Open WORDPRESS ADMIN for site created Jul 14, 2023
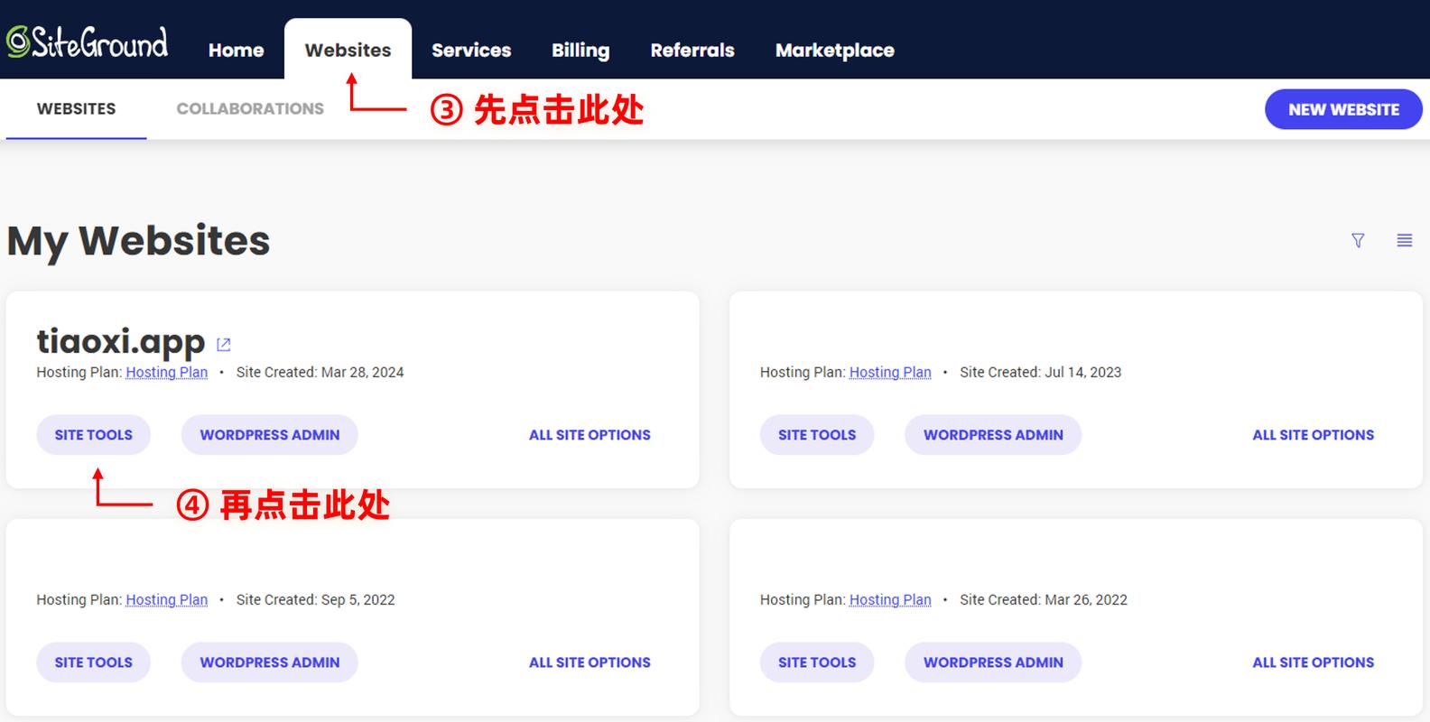The width and height of the screenshot is (1430, 722). tap(993, 435)
